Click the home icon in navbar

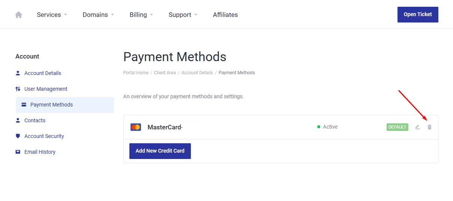point(18,15)
